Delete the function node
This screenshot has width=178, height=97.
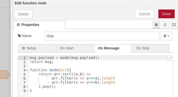click(23, 14)
